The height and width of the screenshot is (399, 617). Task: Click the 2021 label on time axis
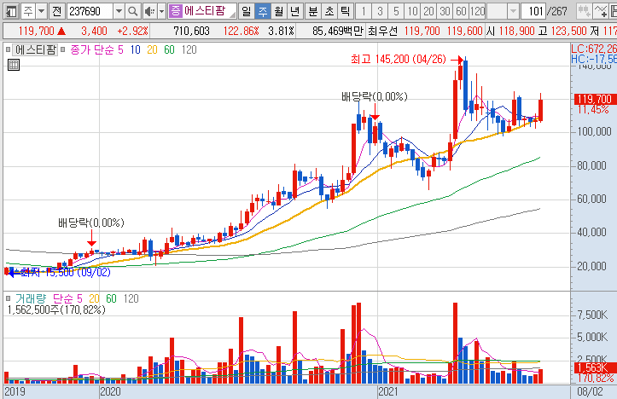[x=388, y=392]
